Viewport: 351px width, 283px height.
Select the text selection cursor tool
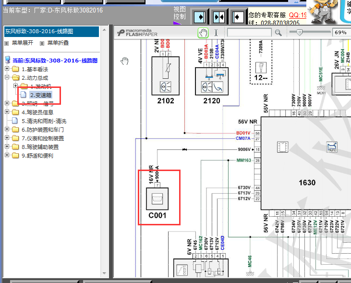pos(216,33)
